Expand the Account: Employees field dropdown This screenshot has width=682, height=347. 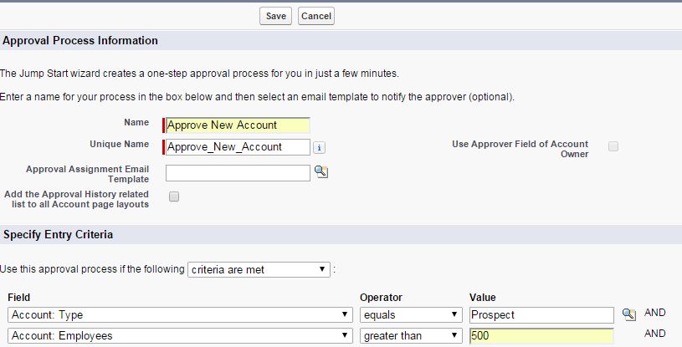pos(178,335)
